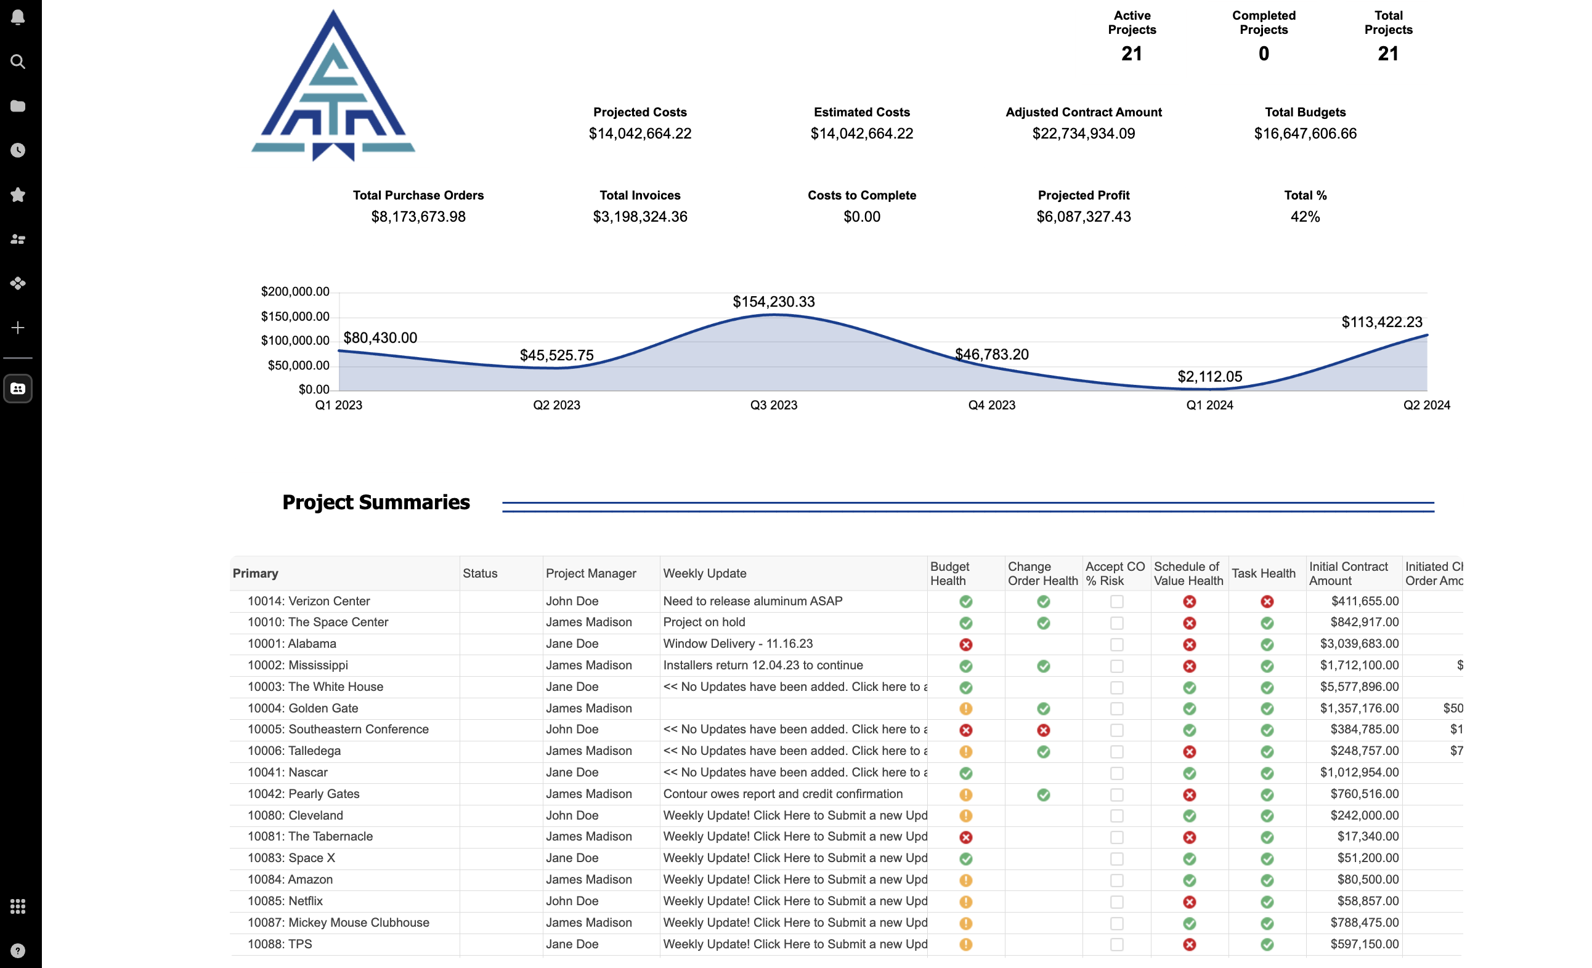Click Projected Profit value $6,087,327.43
The image size is (1592, 968).
[1084, 217]
